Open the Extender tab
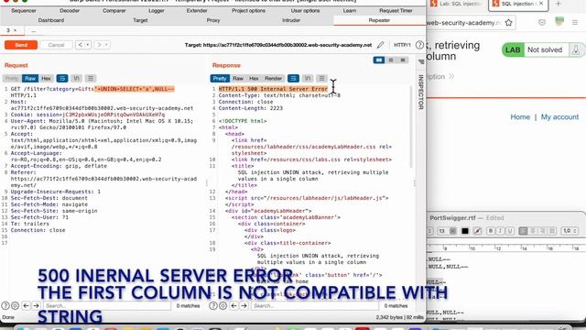Image resolution: width=586 pixels, height=330 pixels. coord(197,10)
